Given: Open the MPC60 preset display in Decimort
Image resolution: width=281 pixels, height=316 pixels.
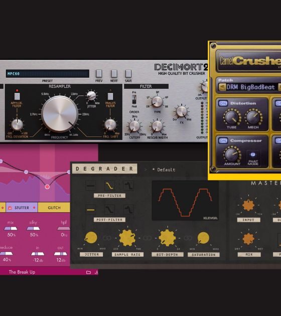Looking at the screenshot, I should coord(47,74).
